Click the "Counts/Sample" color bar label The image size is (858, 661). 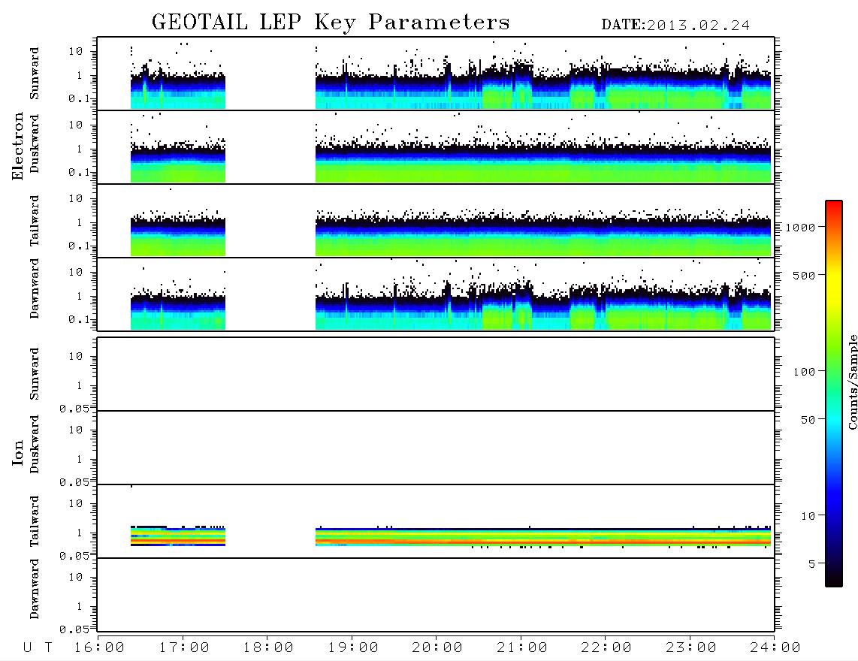pyautogui.click(x=852, y=382)
